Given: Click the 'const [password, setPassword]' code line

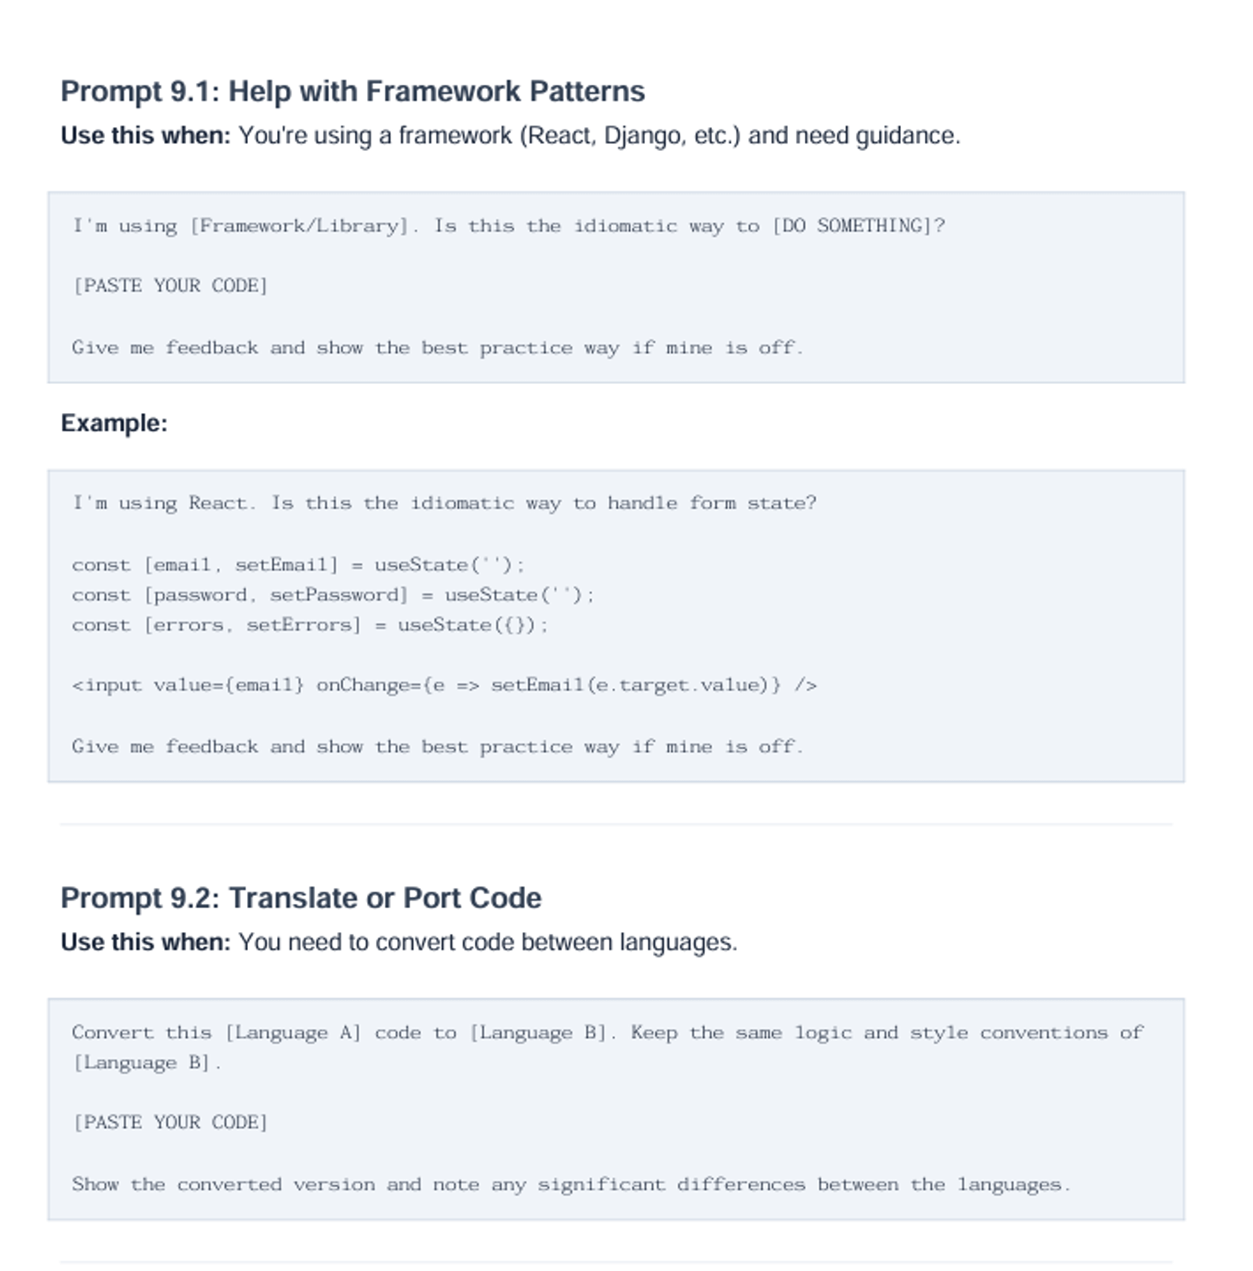Looking at the screenshot, I should (x=334, y=595).
